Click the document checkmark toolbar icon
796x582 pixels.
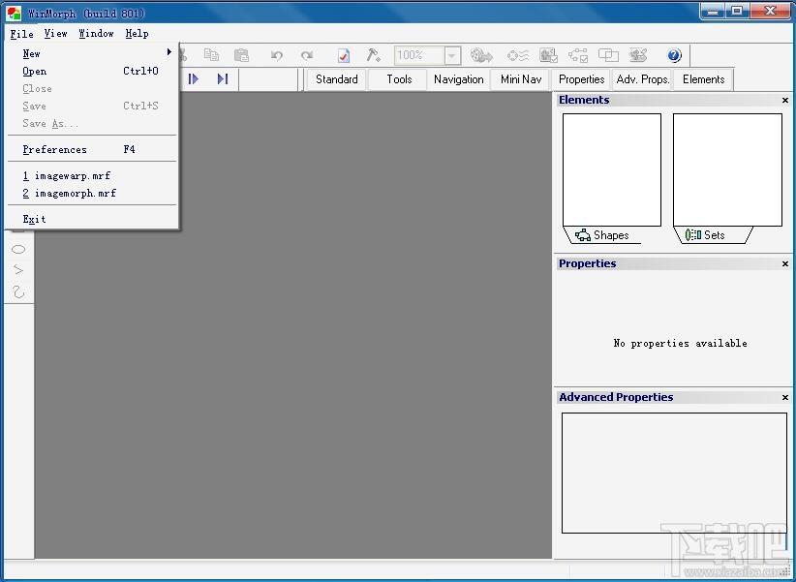click(344, 55)
